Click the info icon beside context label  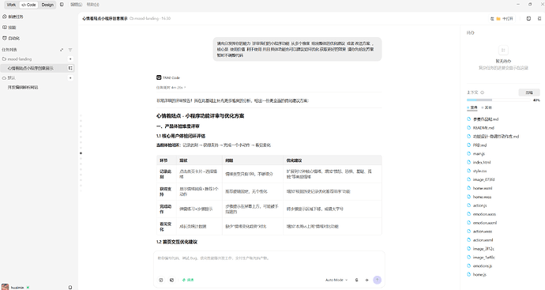coord(483,92)
